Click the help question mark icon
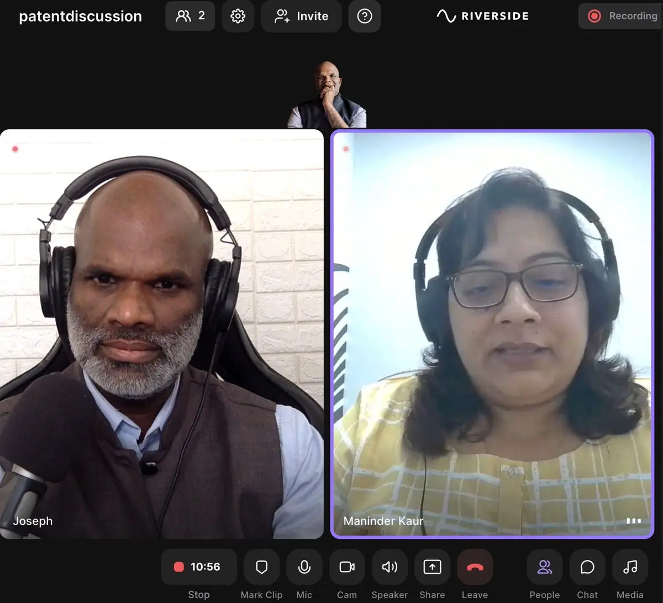This screenshot has height=603, width=663. (x=365, y=16)
